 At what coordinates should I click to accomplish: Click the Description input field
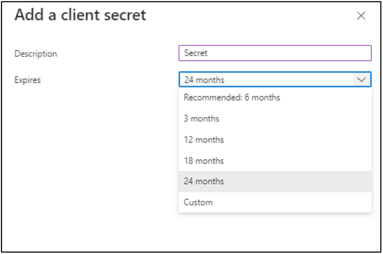[x=275, y=53]
